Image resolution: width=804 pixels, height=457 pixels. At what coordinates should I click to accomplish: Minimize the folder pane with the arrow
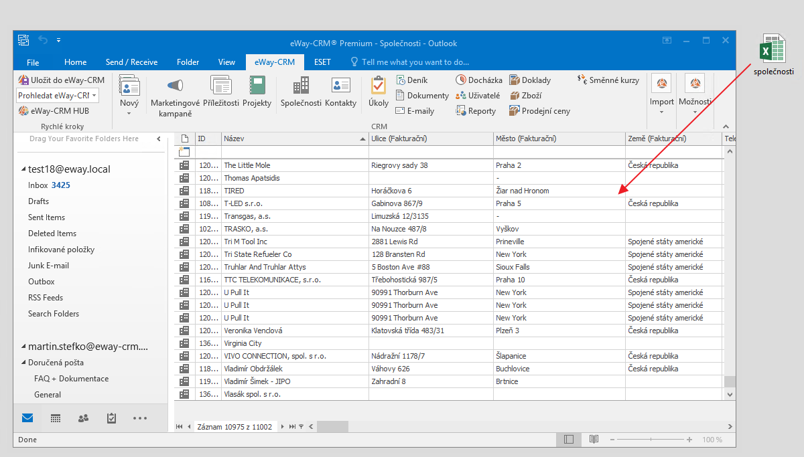pyautogui.click(x=159, y=139)
